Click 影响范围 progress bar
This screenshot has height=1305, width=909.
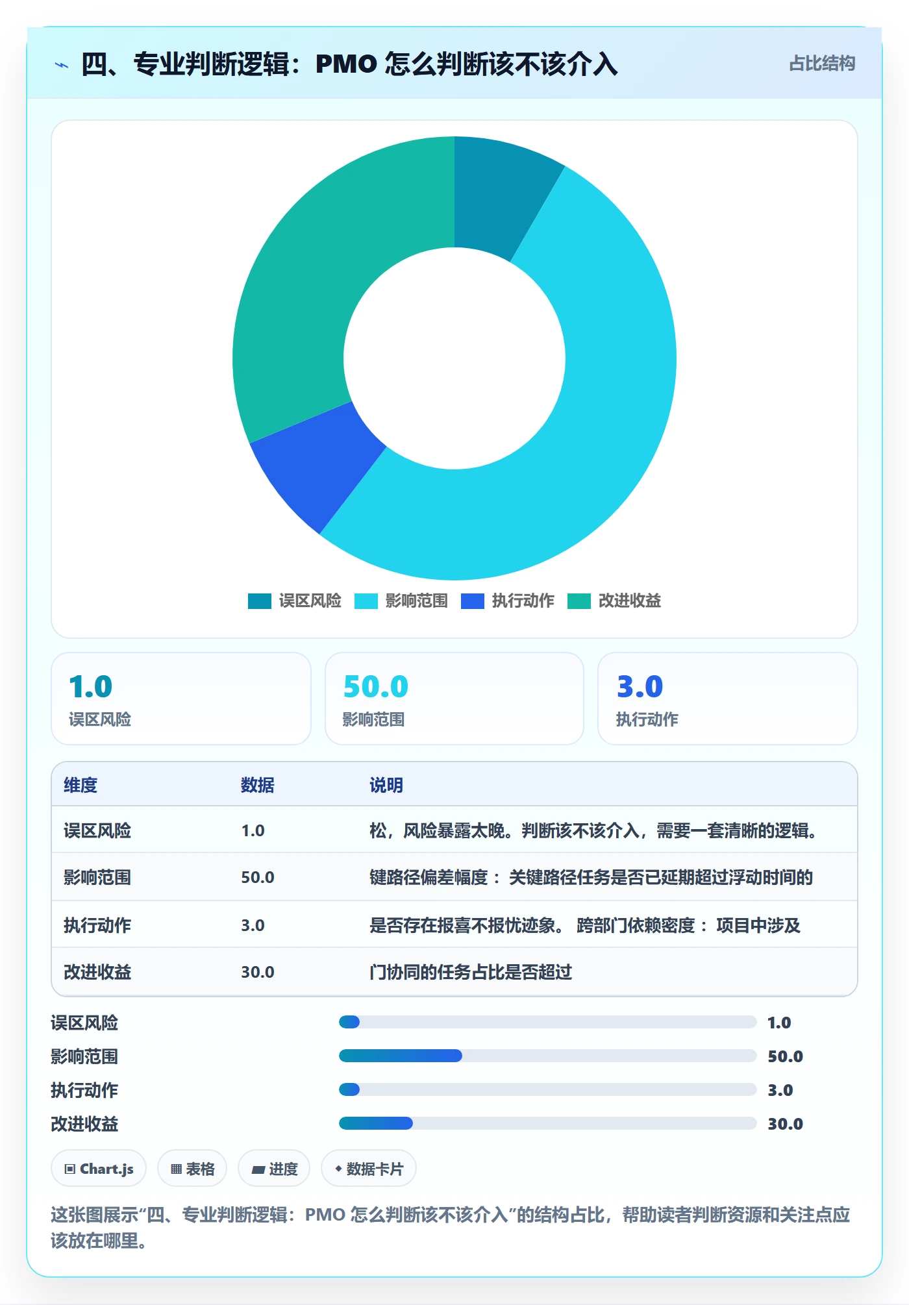[548, 1056]
